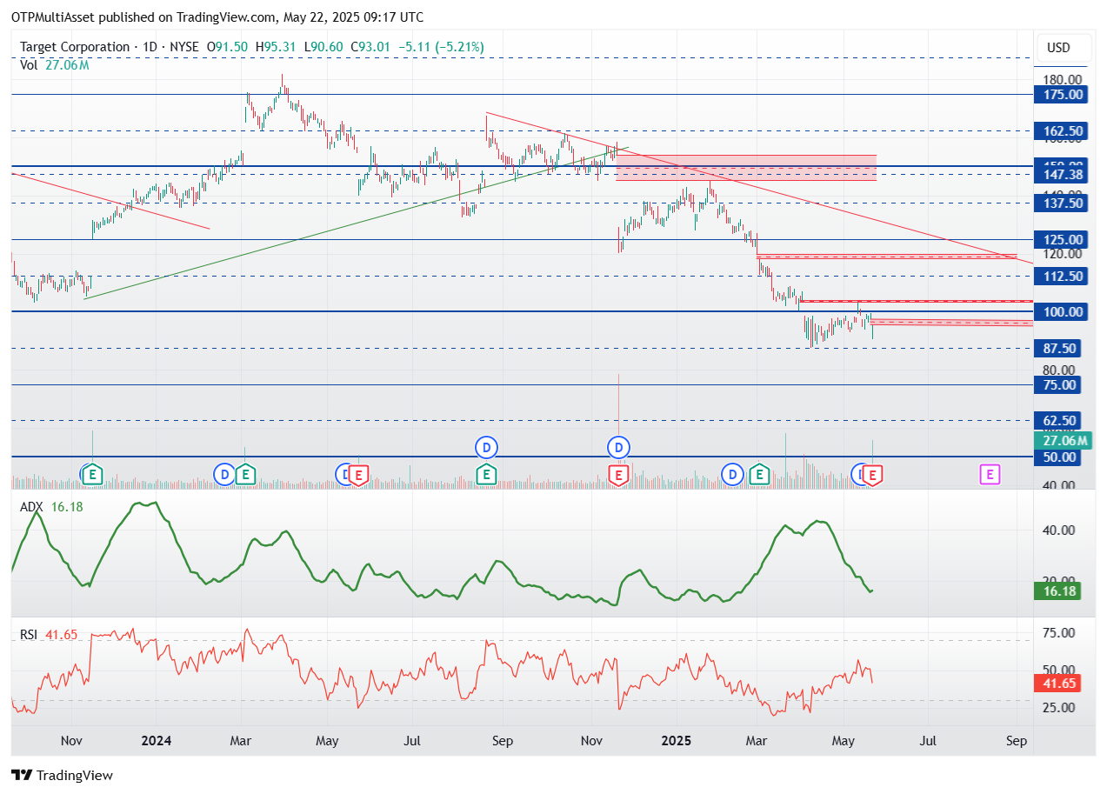This screenshot has height=794, width=1107.
Task: Select the dividend marker above November 2024 earnings
Action: (618, 448)
